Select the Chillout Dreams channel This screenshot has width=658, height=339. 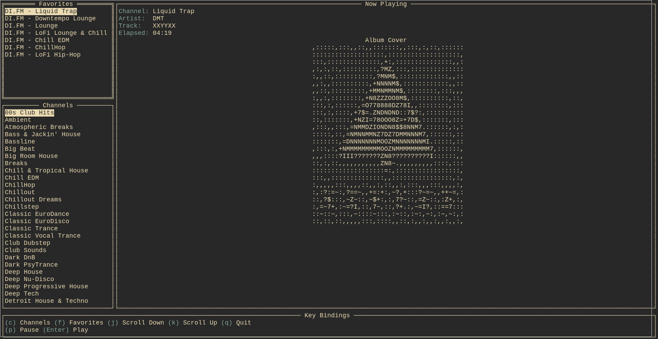point(33,199)
